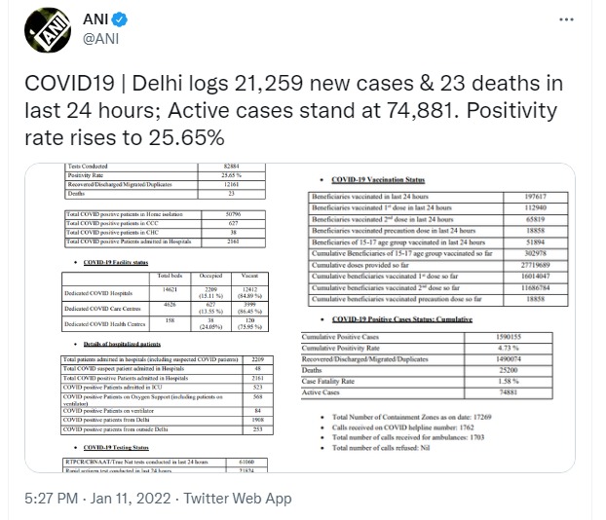Viewport: 606px width, 520px height.
Task: Click the tweet timestamp 5:27 PM
Action: tap(51, 498)
